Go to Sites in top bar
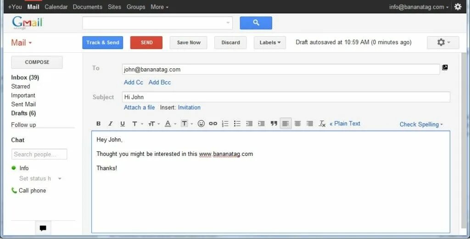The width and height of the screenshot is (470, 239). [114, 6]
